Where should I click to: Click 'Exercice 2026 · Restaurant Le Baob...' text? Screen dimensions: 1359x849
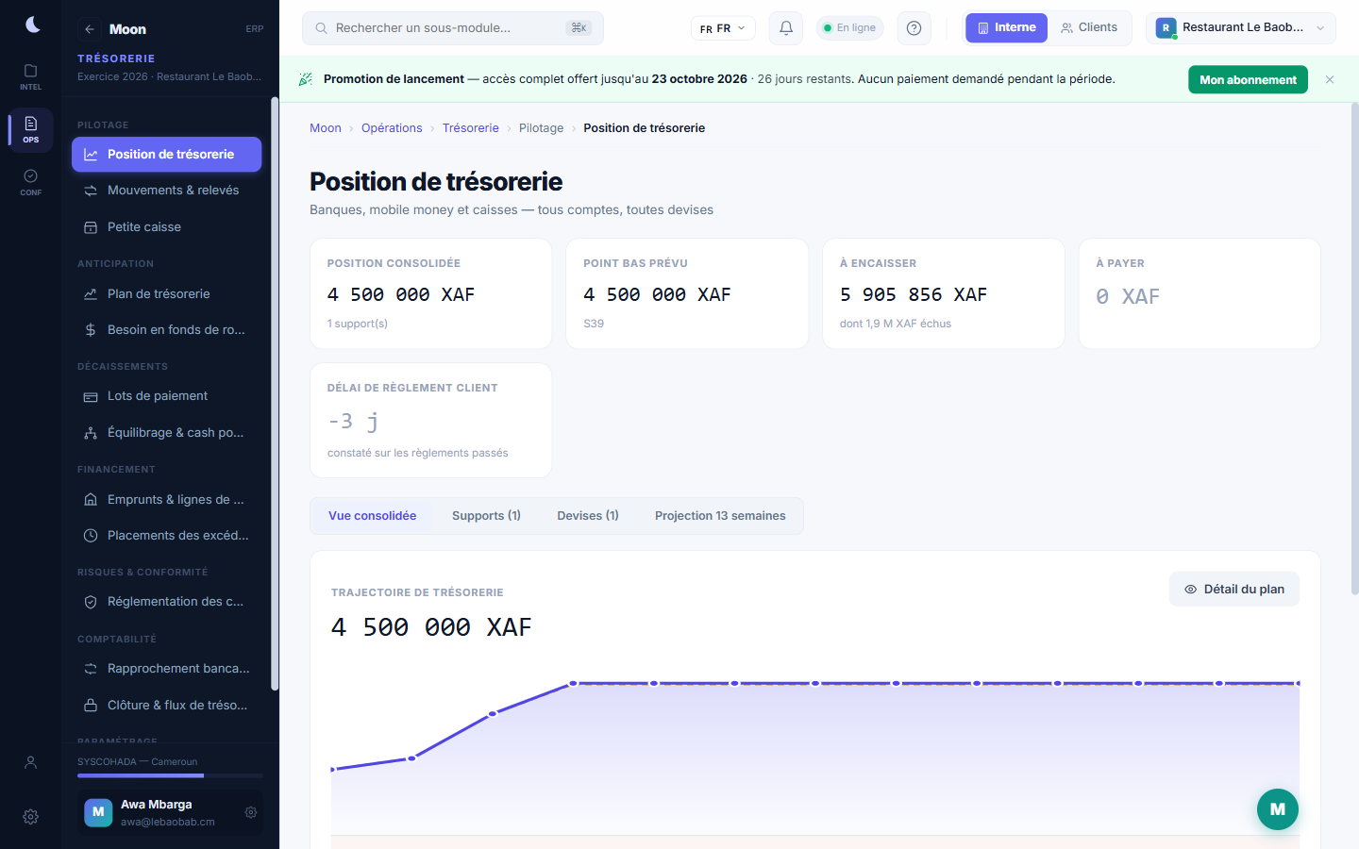pos(170,77)
